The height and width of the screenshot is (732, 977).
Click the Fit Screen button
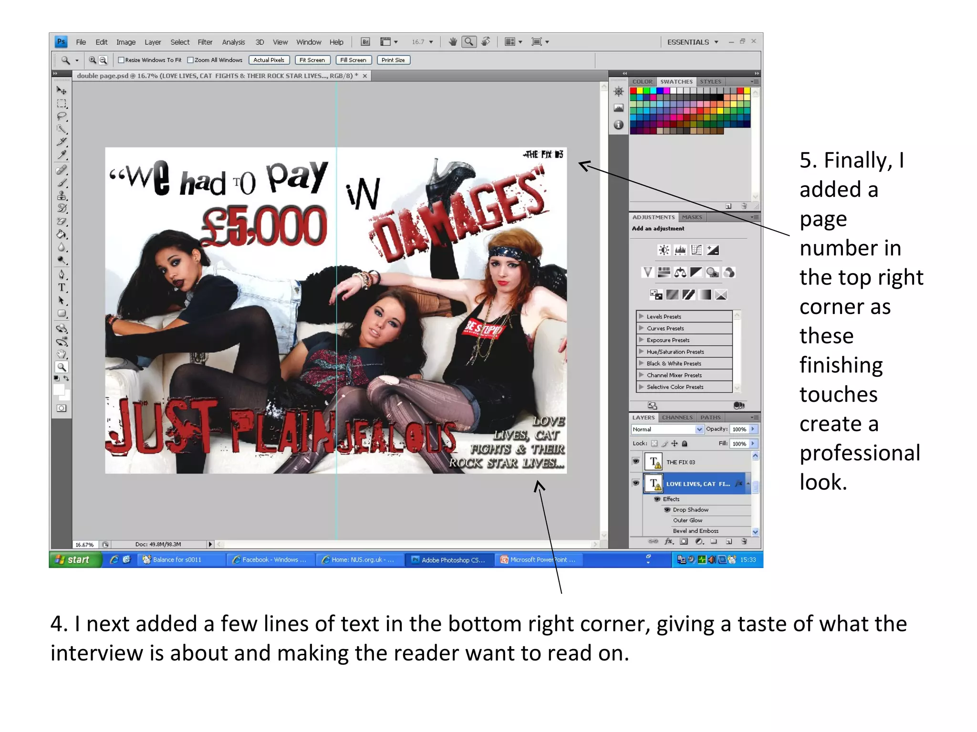312,60
